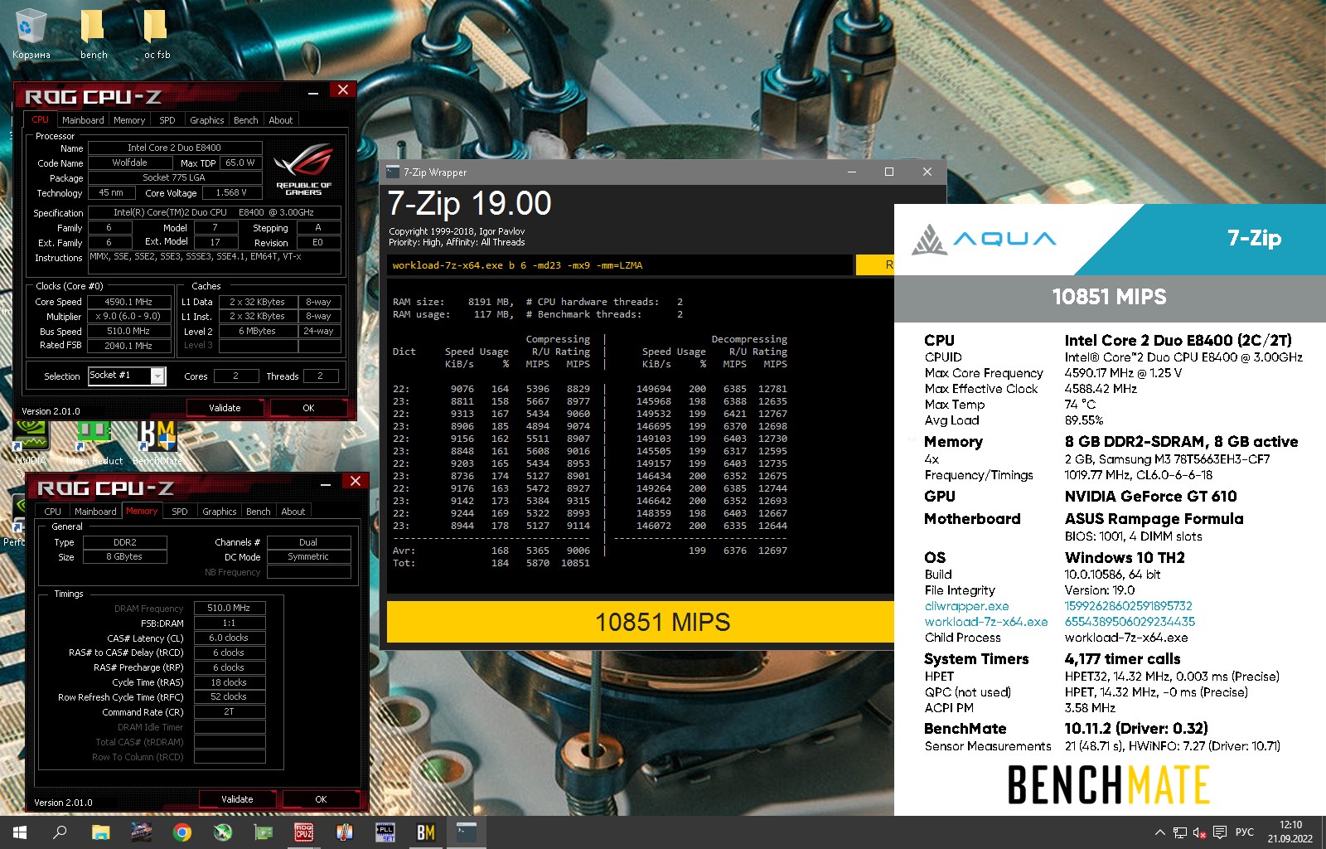Viewport: 1326px width, 849px height.
Task: Click OK in bottom CPU-Z Memory window
Action: [321, 799]
